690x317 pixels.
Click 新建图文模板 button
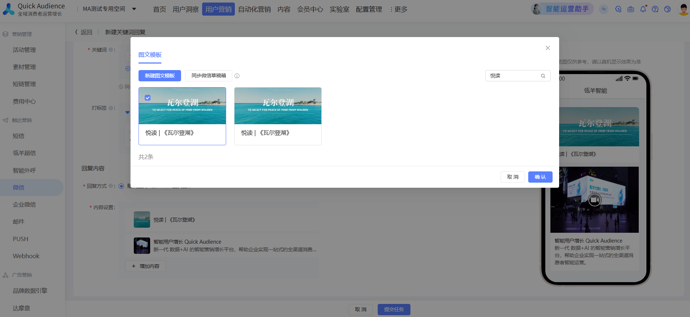tap(160, 76)
